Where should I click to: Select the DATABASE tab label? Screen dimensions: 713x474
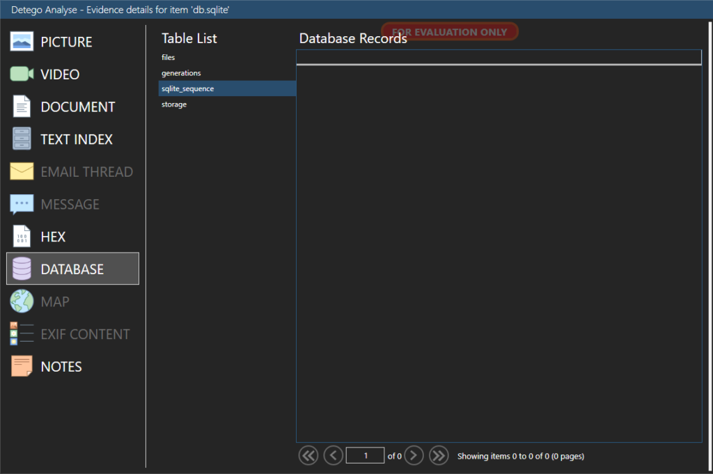72,269
